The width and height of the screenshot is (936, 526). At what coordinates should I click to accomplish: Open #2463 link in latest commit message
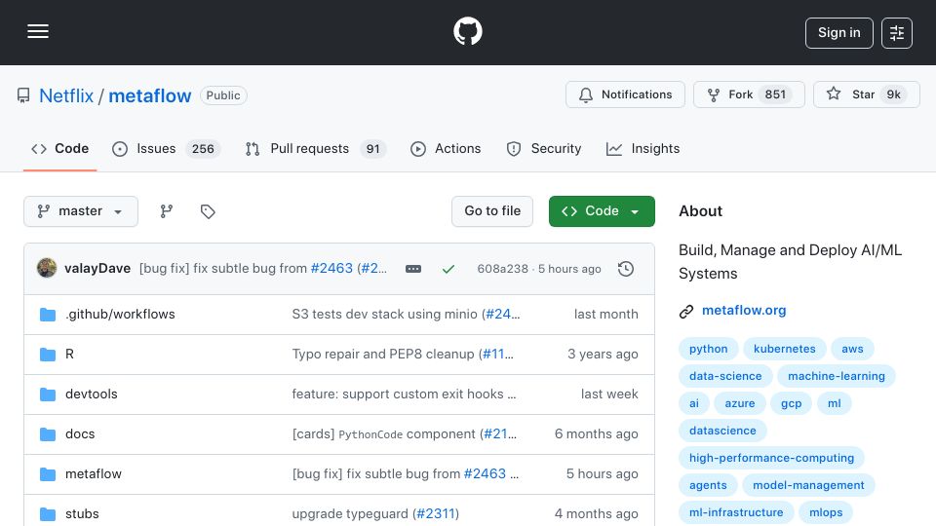point(331,269)
